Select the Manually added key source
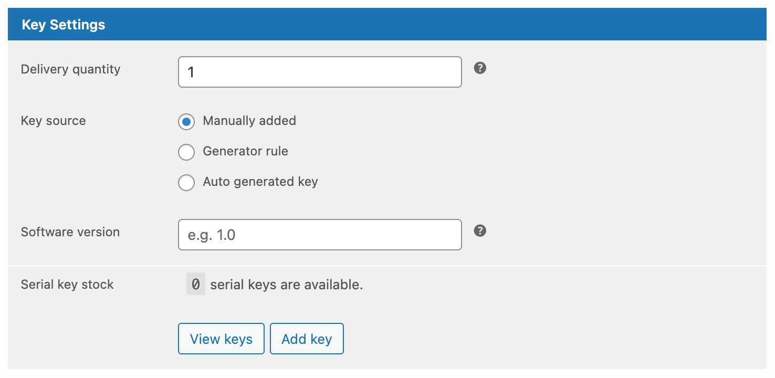 pyautogui.click(x=186, y=121)
